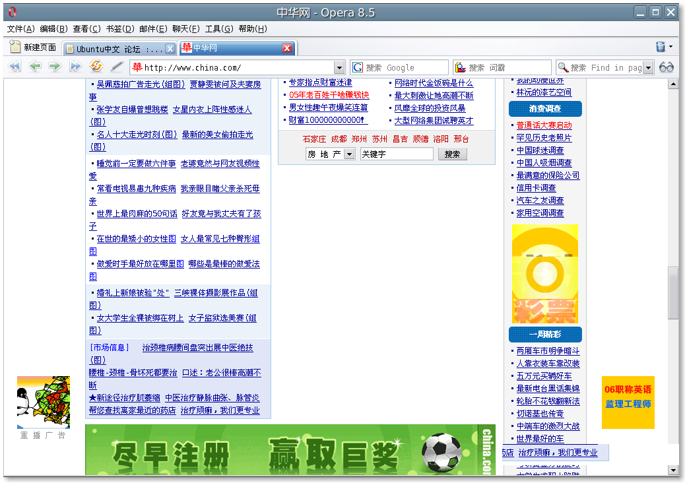This screenshot has width=685, height=483.
Task: Open the 05年老百姓干啥赚钱快 link
Action: 329,95
